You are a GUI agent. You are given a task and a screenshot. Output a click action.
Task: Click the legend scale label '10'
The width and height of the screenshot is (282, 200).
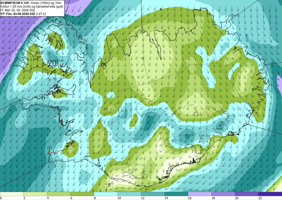tap(119, 198)
